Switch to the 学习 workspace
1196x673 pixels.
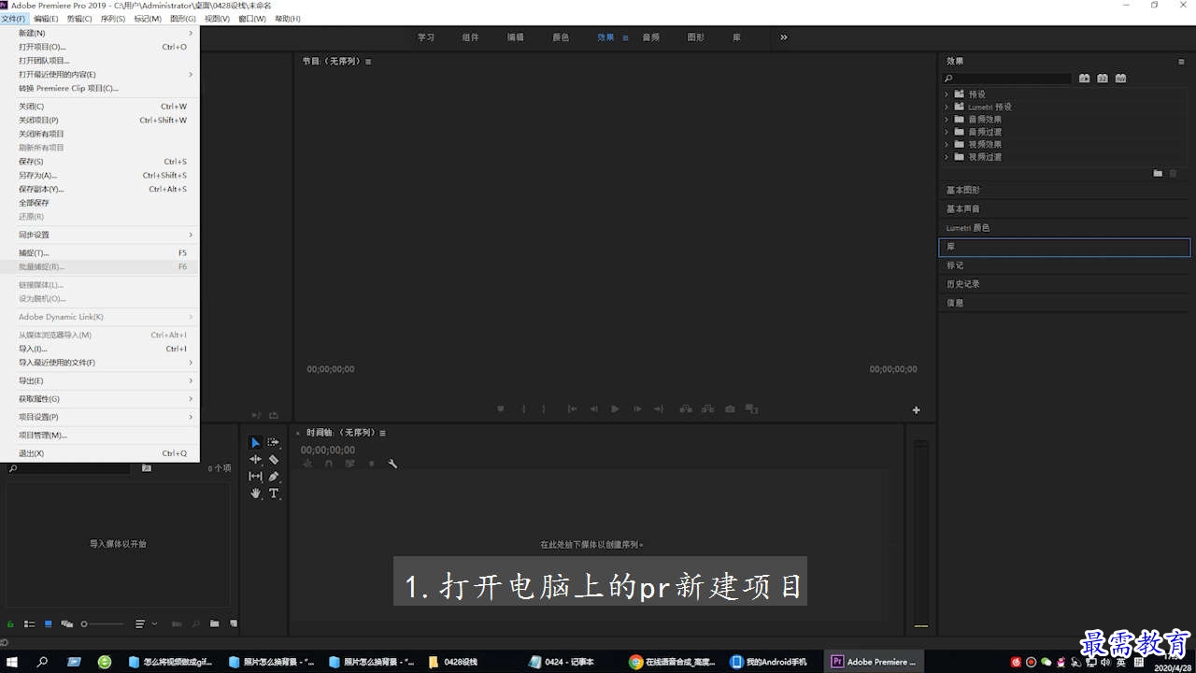[426, 37]
